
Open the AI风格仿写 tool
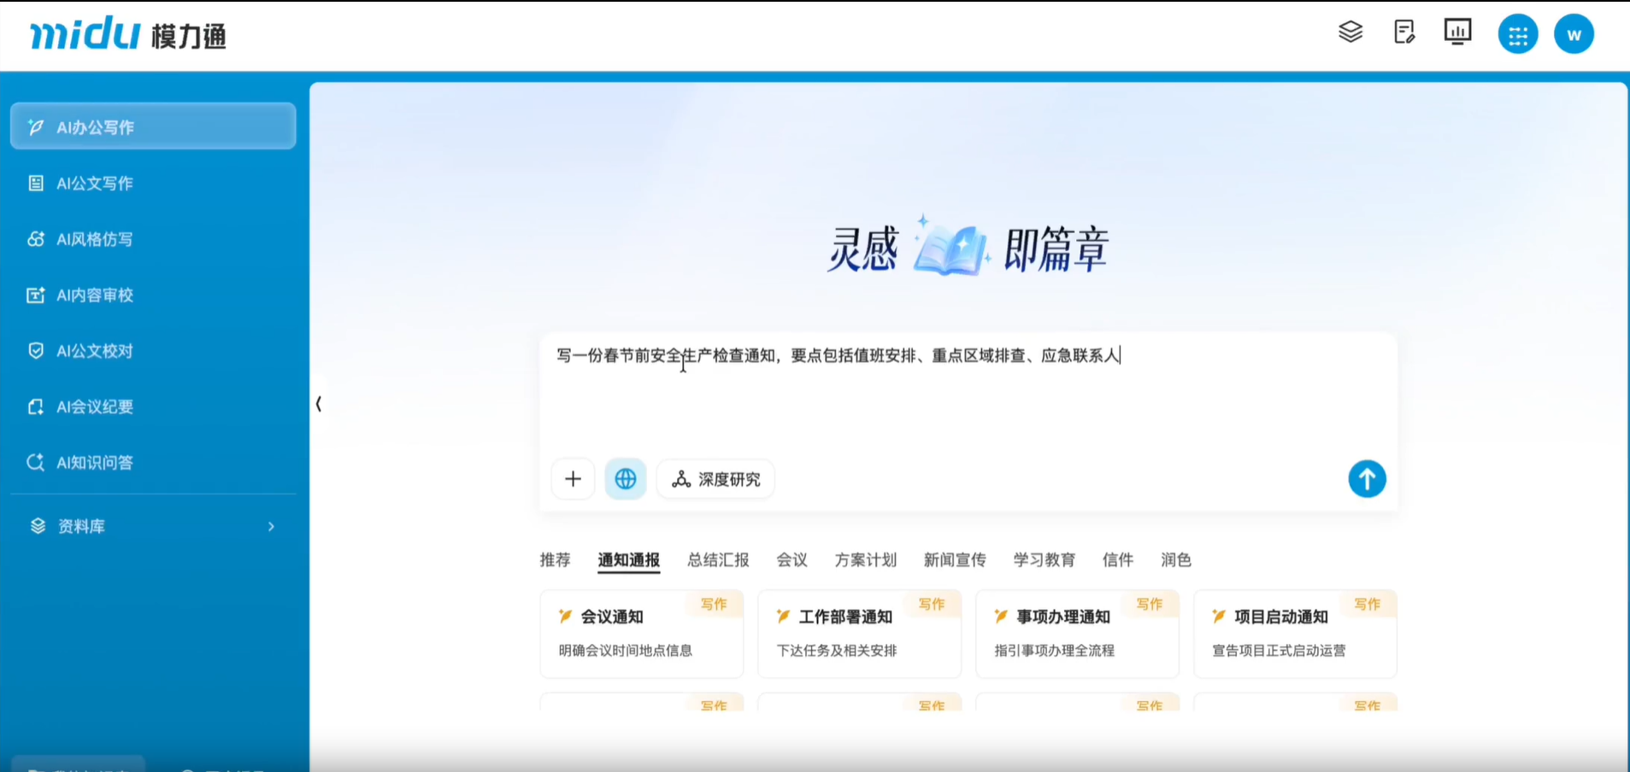click(x=94, y=239)
